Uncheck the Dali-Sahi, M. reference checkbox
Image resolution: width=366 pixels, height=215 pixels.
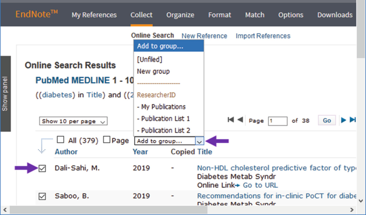[x=42, y=168]
